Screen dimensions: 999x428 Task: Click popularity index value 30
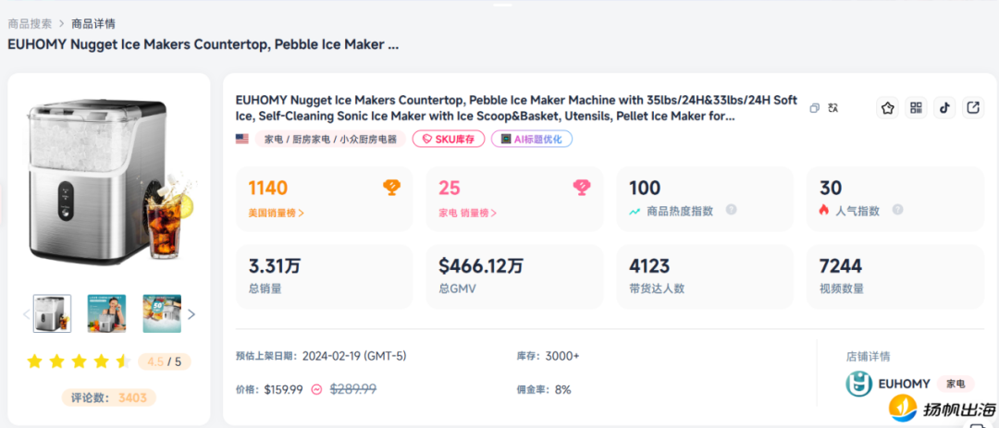831,188
